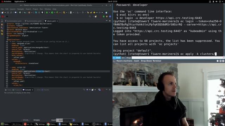Image resolution: width=225 pixels, height=126 pixels.
Task: Open the Window menu
Action: pos(48,9)
